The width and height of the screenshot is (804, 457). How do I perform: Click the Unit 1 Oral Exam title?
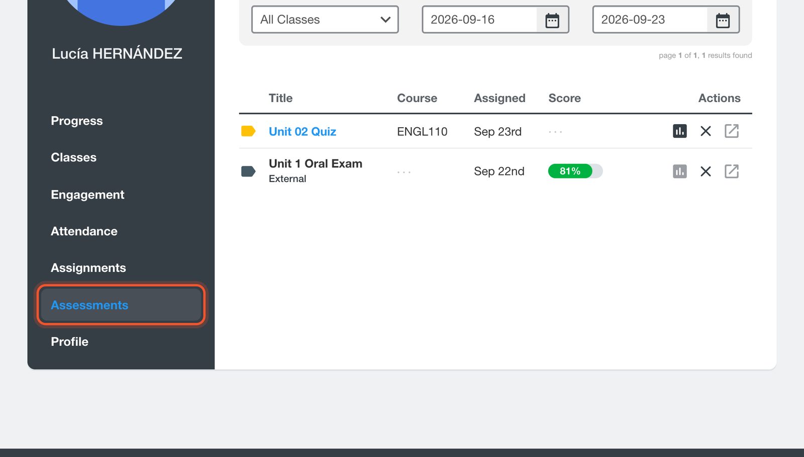316,163
